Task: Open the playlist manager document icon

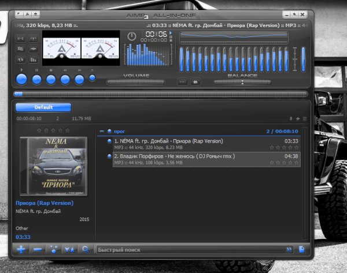Action: click(x=302, y=249)
